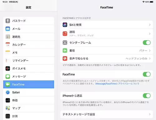156x120 pixels.
Task: Select 連絡先 in settings sidebar
Action: (29, 37)
